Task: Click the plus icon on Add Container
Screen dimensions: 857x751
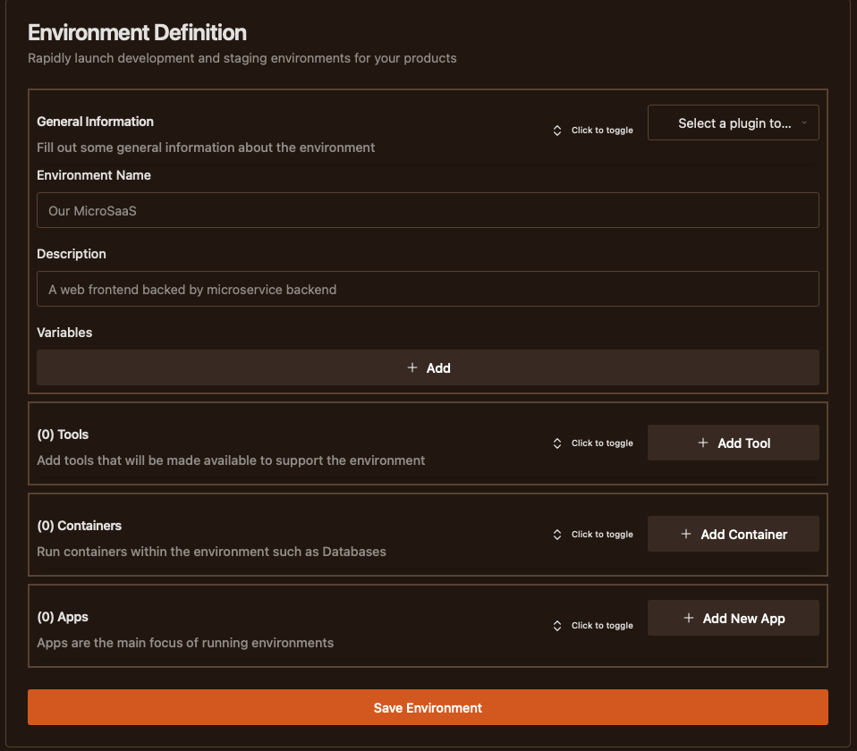Action: coord(685,534)
